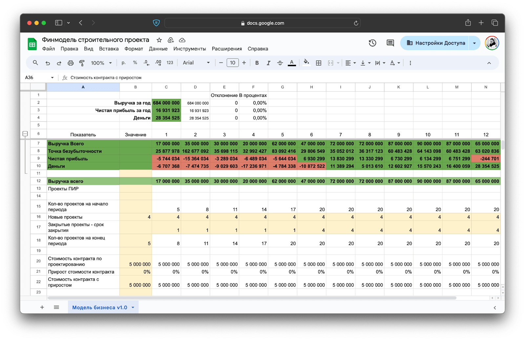The width and height of the screenshot is (525, 340).
Task: Print the spreadsheet using printer icon
Action: tap(71, 63)
